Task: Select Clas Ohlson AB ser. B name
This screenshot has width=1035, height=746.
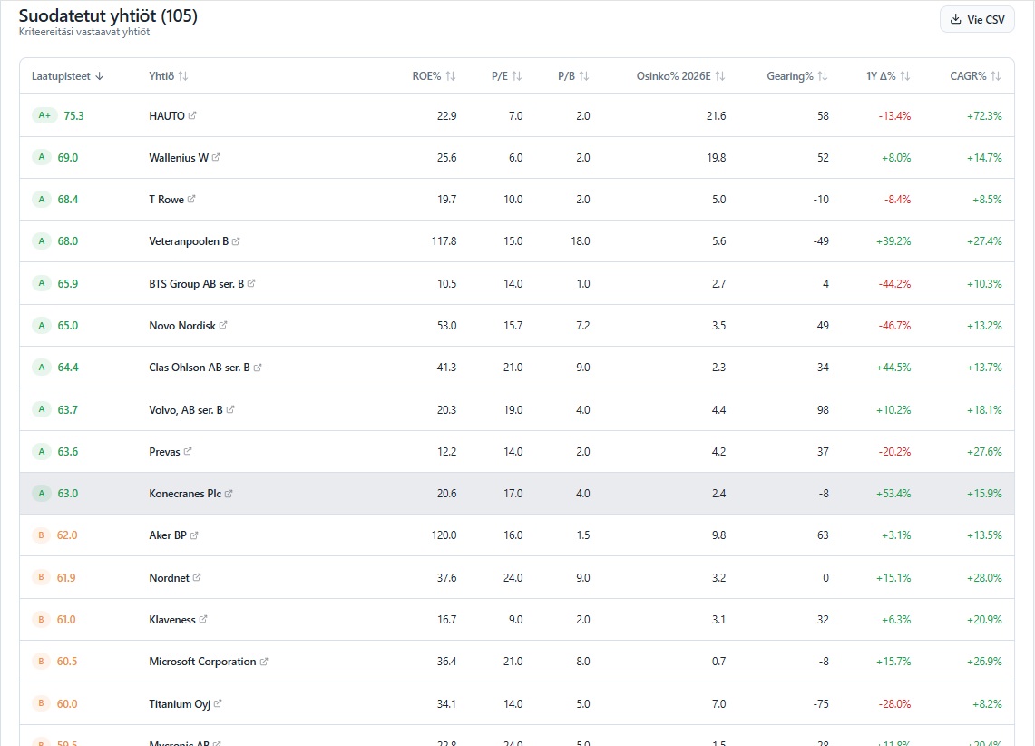Action: (199, 368)
